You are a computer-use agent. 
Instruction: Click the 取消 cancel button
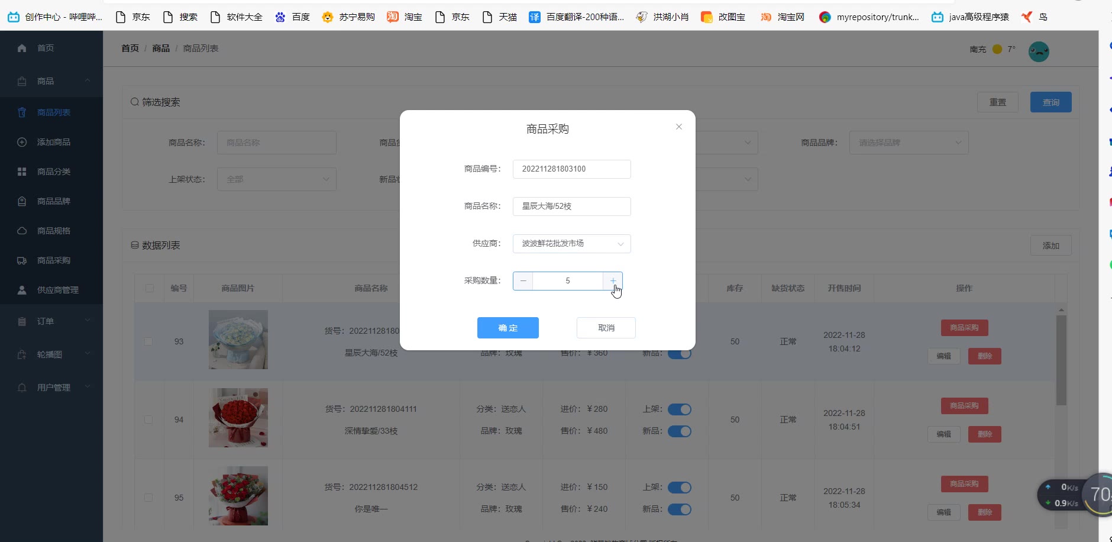pyautogui.click(x=606, y=328)
